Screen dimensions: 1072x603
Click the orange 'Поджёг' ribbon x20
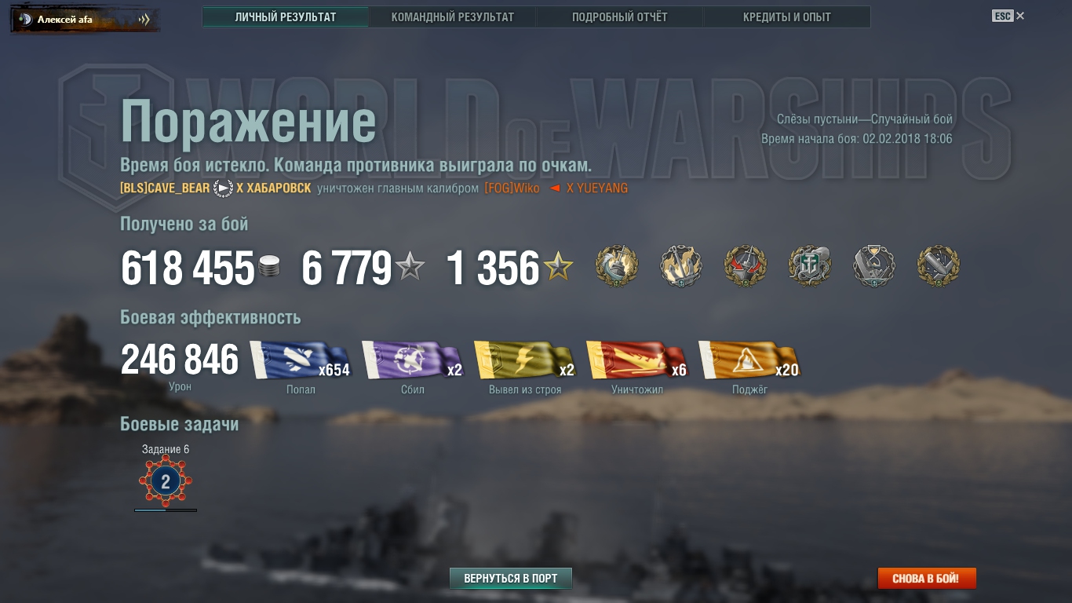point(749,360)
